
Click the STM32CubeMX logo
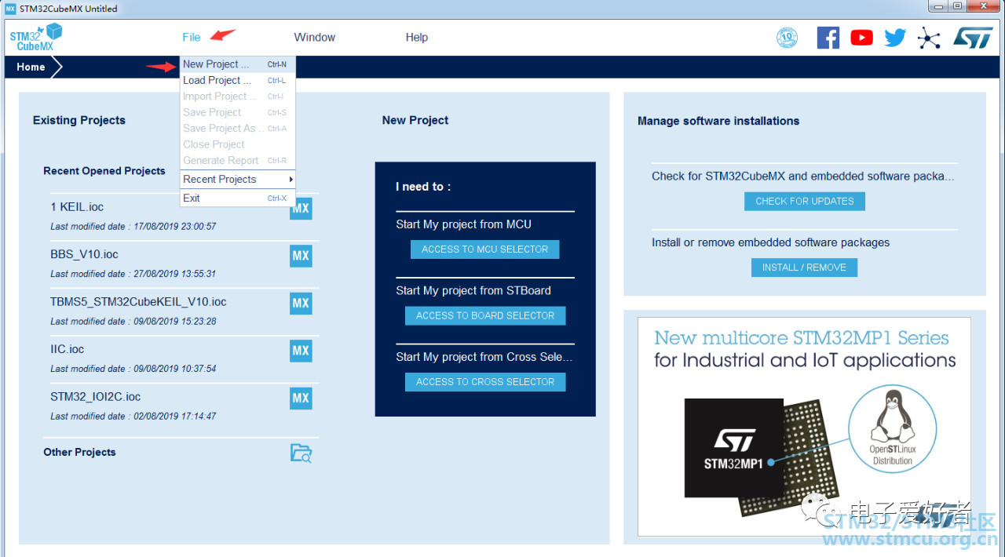tap(35, 37)
